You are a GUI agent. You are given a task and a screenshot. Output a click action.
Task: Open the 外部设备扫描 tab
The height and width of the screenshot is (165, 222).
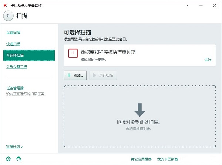pyautogui.click(x=17, y=67)
